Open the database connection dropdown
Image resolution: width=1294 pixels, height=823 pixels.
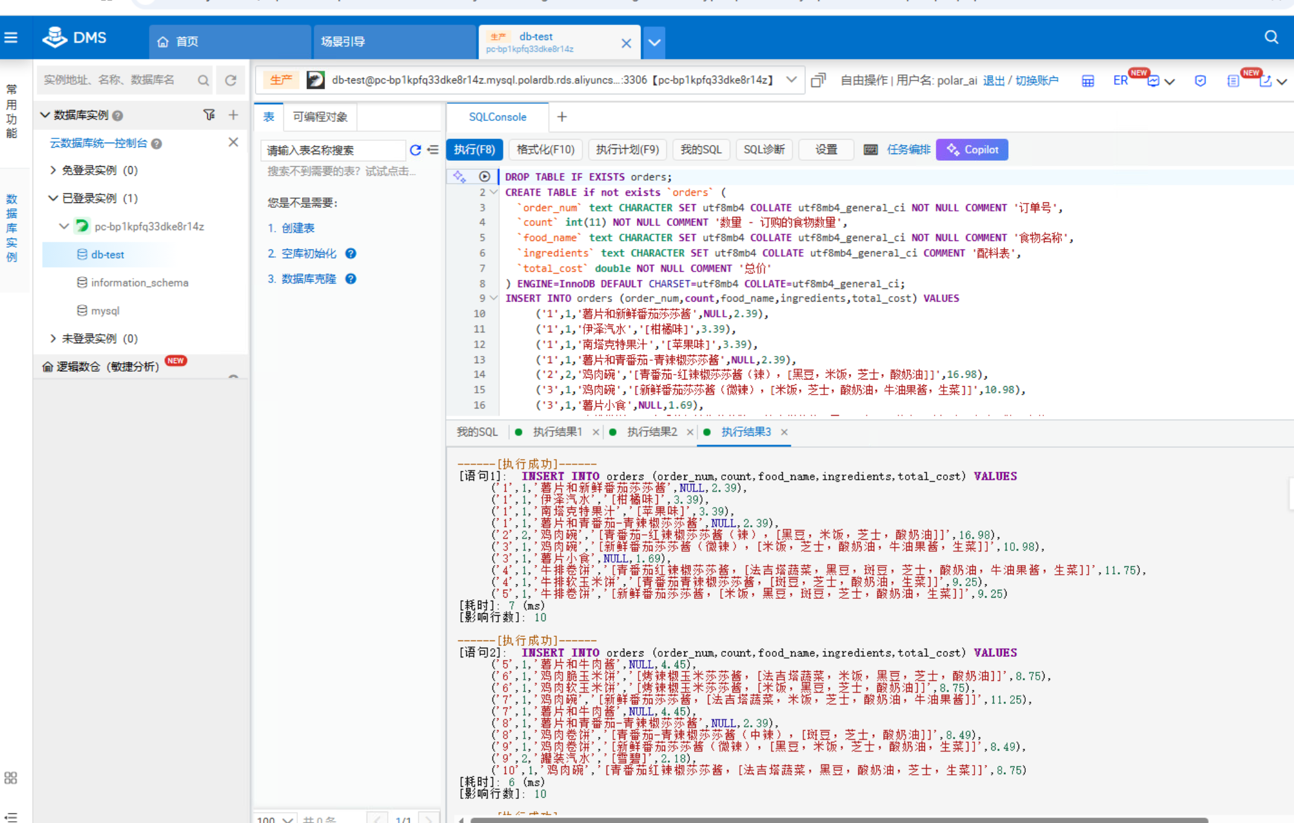(791, 80)
